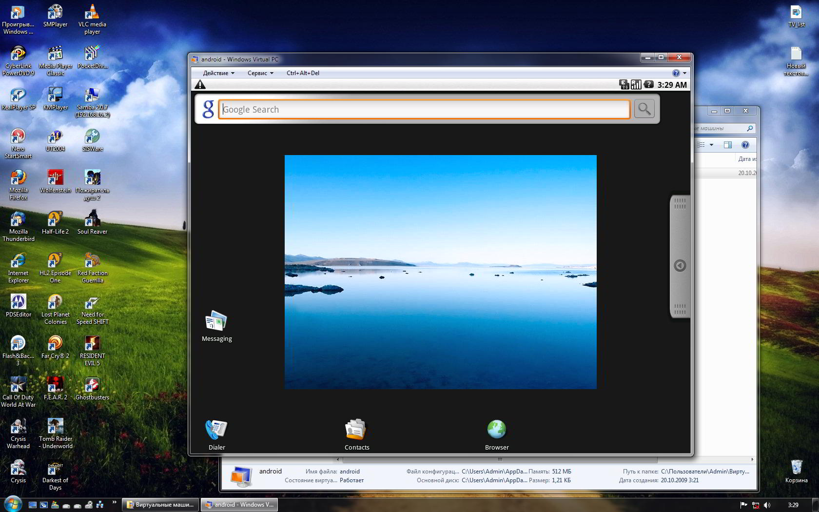This screenshot has width=819, height=512.
Task: Click the show desktop quick launch icon
Action: point(32,505)
